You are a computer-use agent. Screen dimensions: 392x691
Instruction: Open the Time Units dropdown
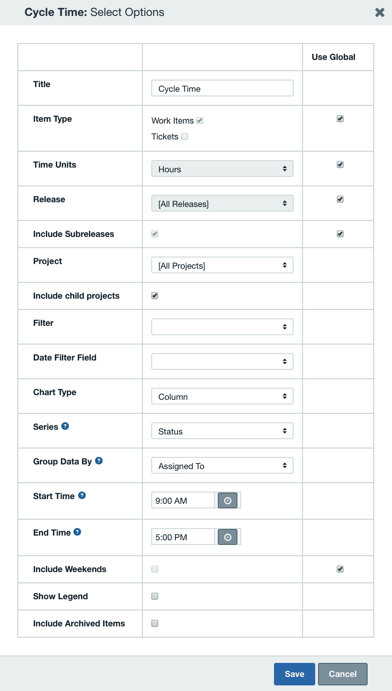click(x=222, y=168)
